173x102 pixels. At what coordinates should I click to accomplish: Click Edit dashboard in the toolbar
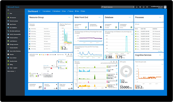[56, 11]
